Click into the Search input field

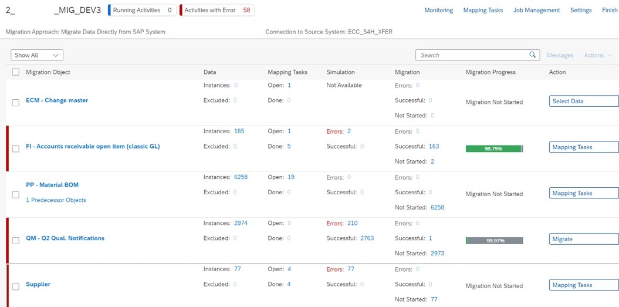pos(471,55)
